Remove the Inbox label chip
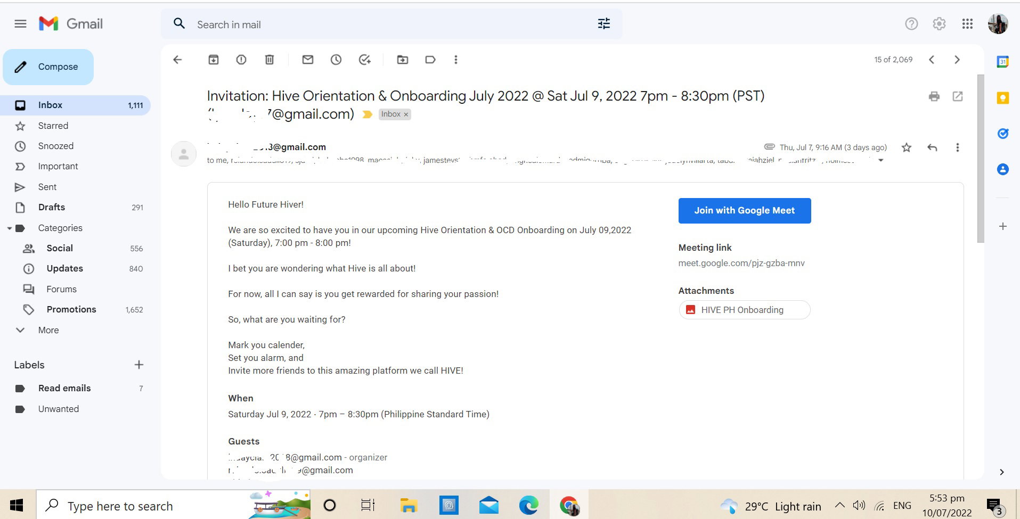Viewport: 1020px width, 519px height. pyautogui.click(x=406, y=114)
